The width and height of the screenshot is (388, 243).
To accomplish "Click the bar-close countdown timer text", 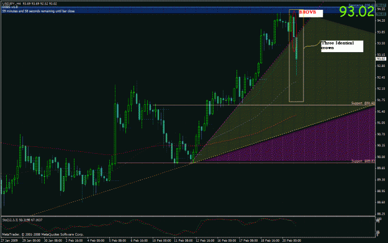I will [x=38, y=11].
